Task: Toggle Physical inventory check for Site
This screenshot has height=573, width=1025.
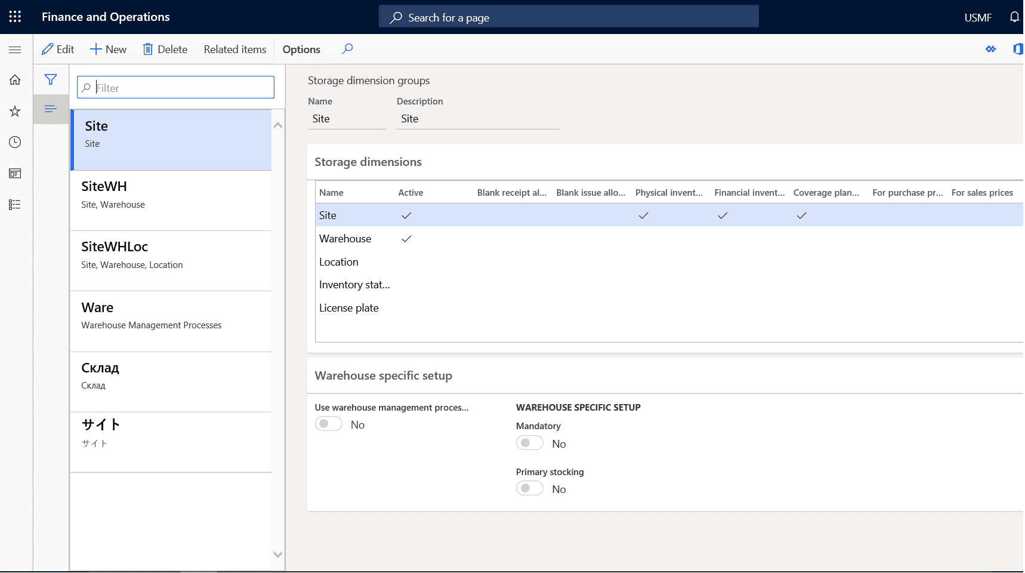Action: click(643, 215)
